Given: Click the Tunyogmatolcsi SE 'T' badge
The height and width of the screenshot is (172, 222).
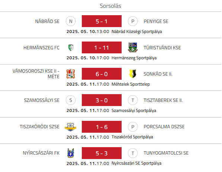Looking at the screenshot, I should 133,153.
